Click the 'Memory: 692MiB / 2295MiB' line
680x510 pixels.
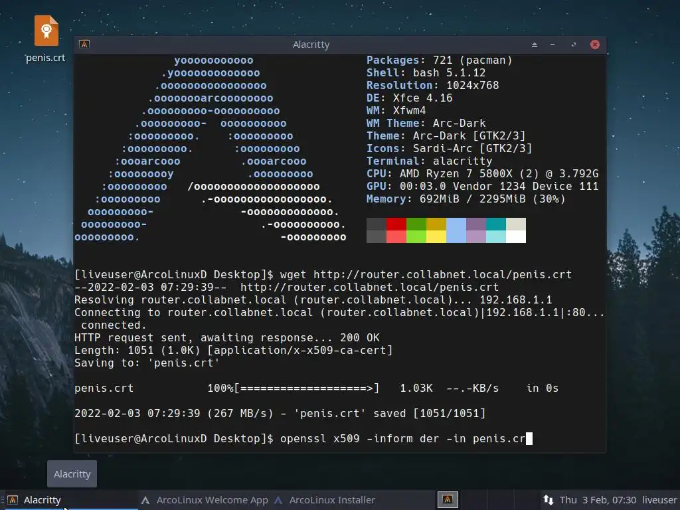(466, 199)
